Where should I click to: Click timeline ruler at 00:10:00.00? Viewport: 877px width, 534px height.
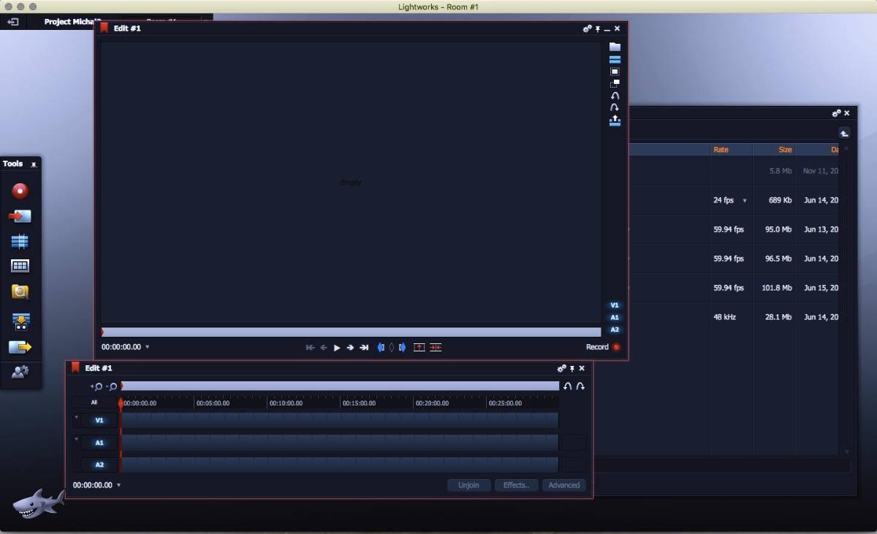(x=286, y=403)
